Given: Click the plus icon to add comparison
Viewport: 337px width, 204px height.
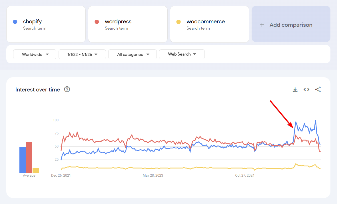Looking at the screenshot, I should pyautogui.click(x=262, y=25).
